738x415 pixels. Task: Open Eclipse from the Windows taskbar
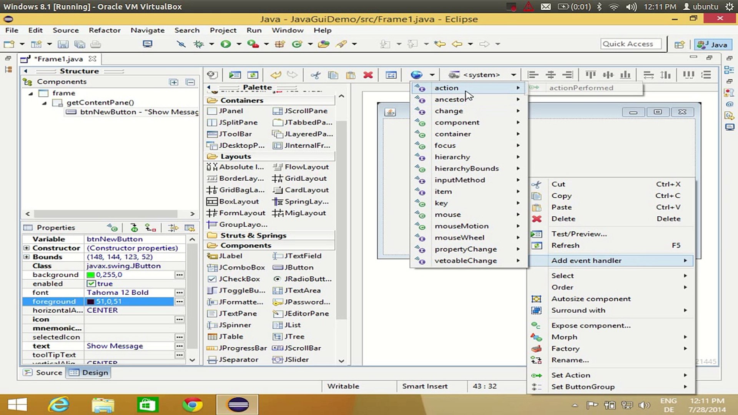coord(238,405)
